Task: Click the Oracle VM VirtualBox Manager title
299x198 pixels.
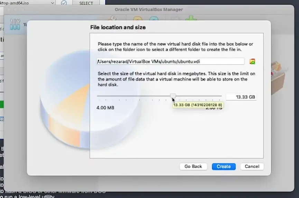Action: (x=149, y=10)
